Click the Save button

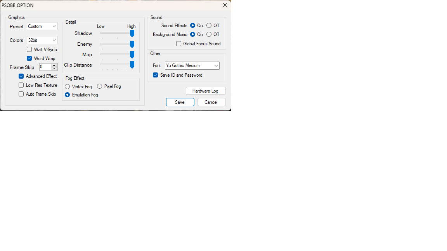180,102
